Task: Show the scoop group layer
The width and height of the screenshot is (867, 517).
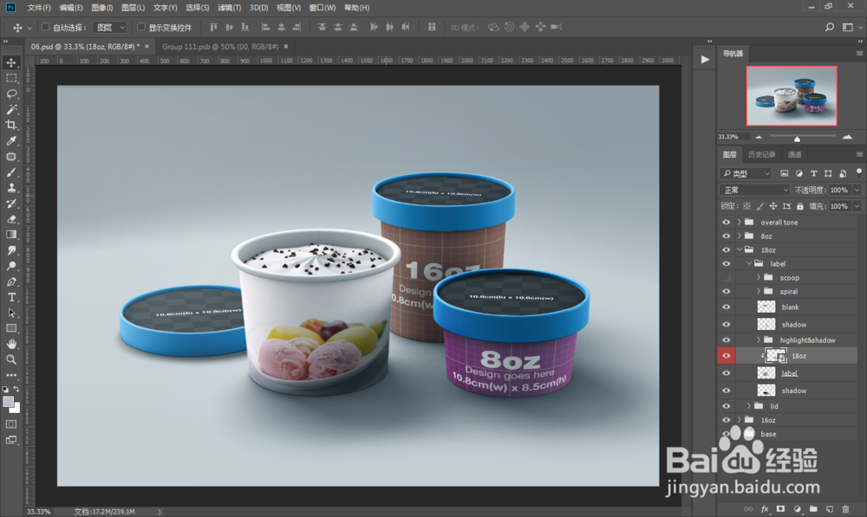Action: tap(726, 277)
